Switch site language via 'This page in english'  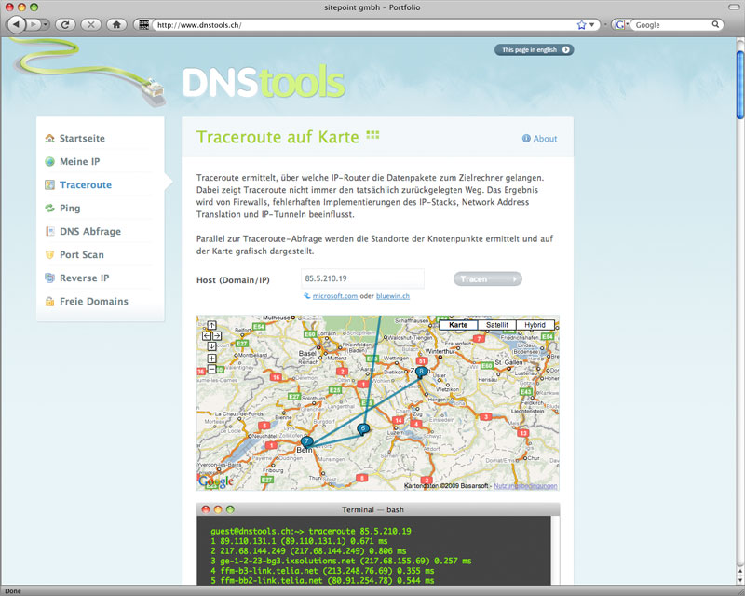[x=534, y=49]
